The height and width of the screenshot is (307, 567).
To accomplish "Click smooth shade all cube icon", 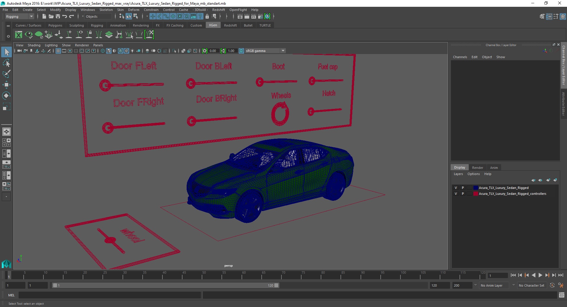I will (x=109, y=51).
